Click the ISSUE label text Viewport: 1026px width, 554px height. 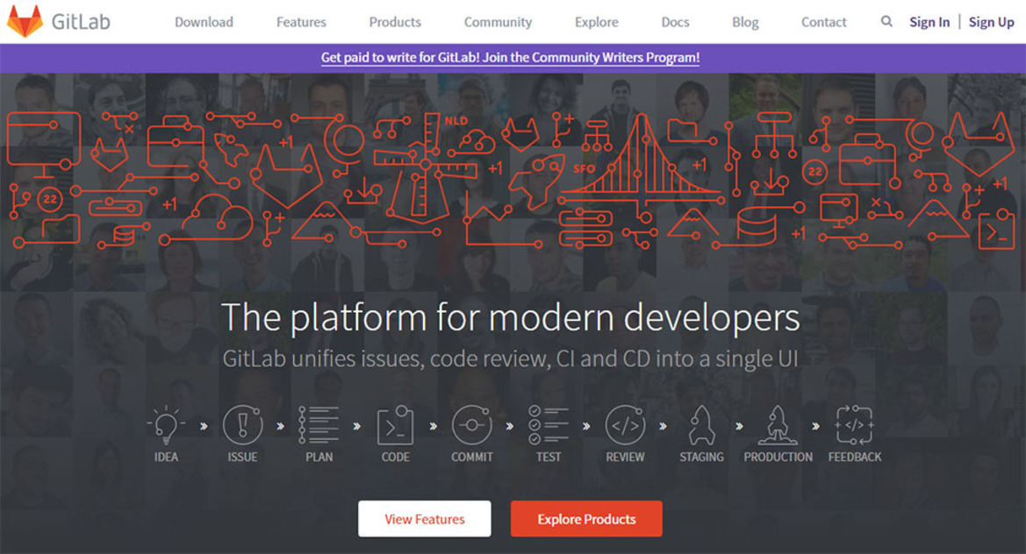pyautogui.click(x=242, y=458)
